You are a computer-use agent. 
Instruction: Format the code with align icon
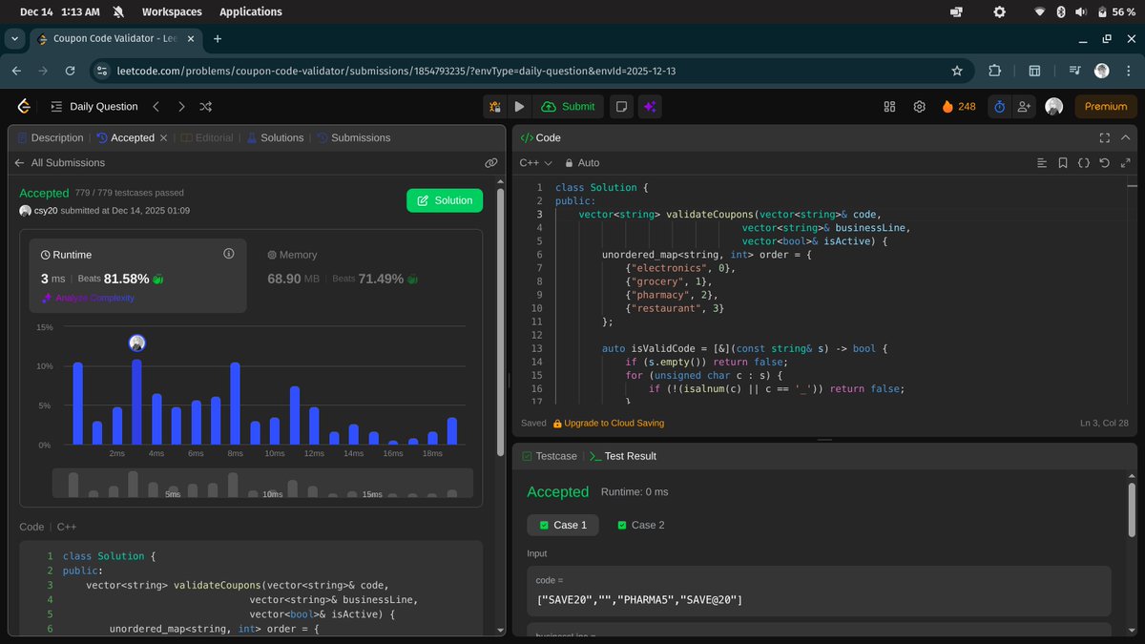[1042, 163]
